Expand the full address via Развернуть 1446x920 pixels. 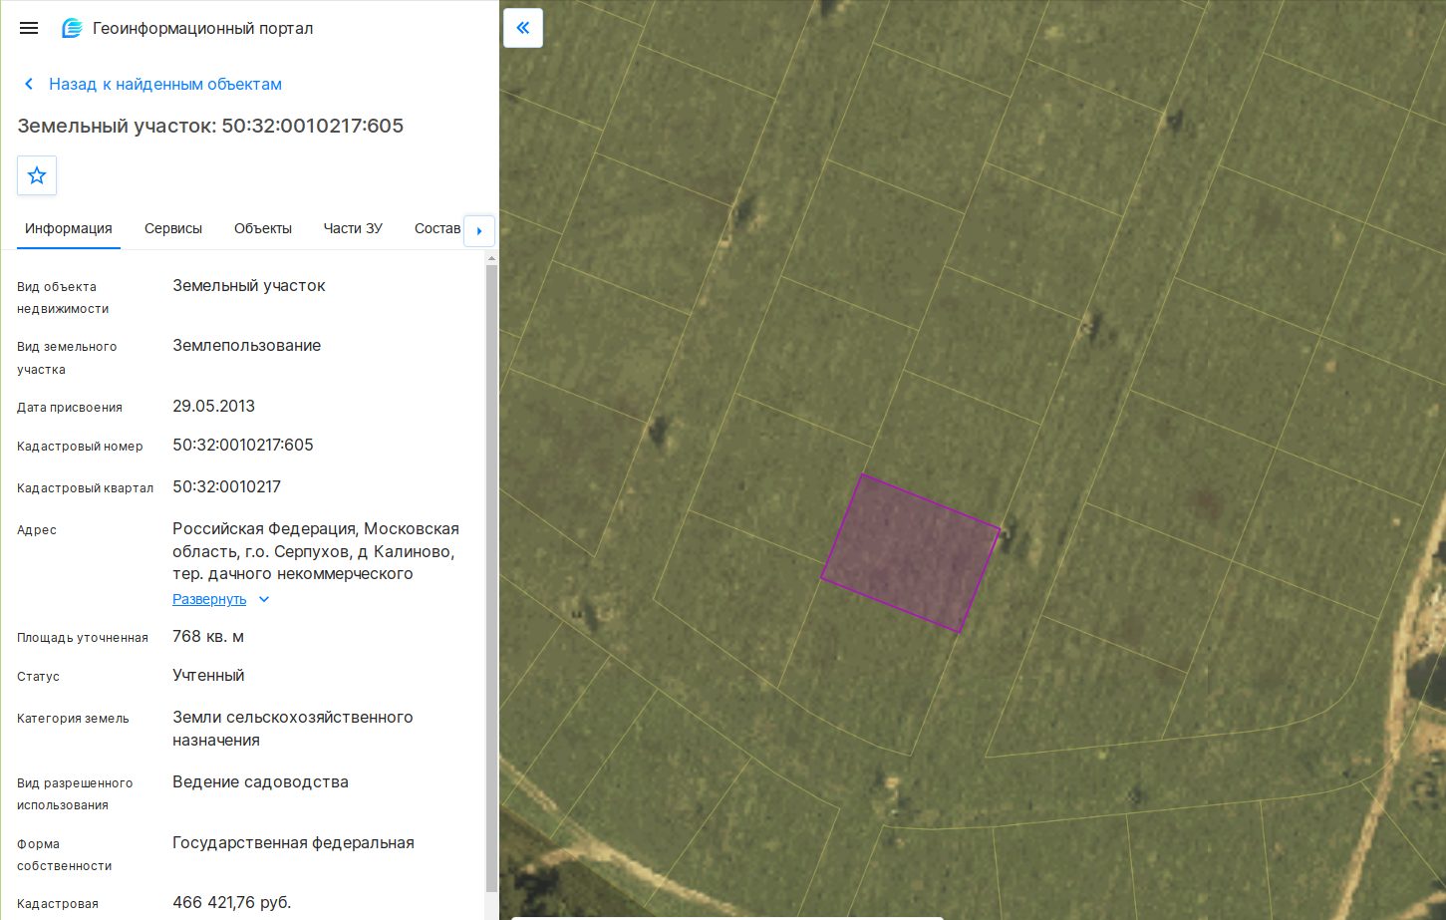tap(209, 599)
